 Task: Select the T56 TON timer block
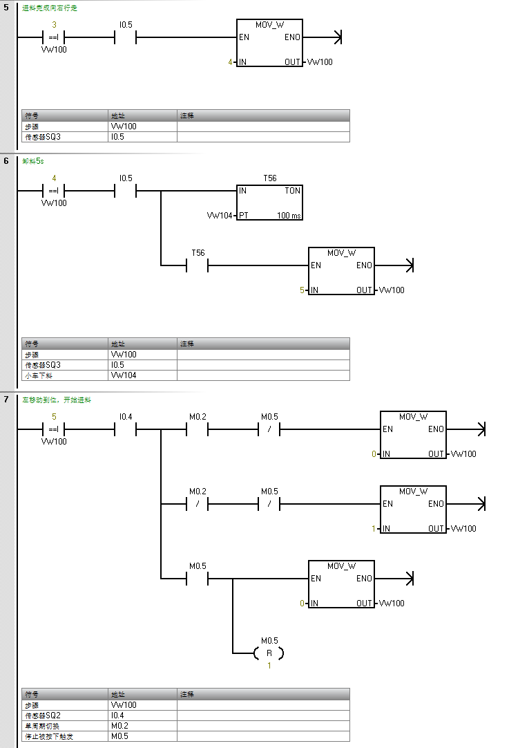pos(269,203)
